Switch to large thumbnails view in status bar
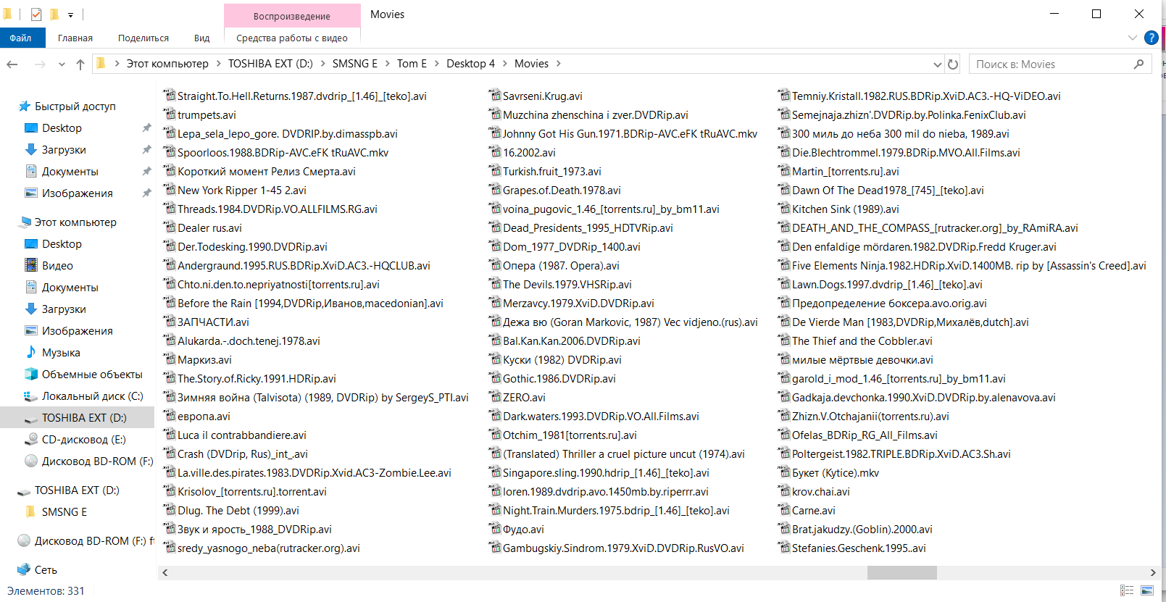Viewport: 1166px width, 602px height. coord(1147,591)
